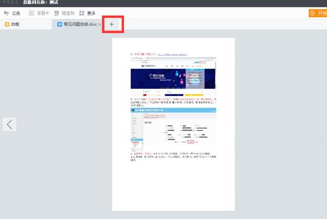Screen dimensions: 327x219
Task: Click the version label in title bar
Action: click(x=10, y=2)
